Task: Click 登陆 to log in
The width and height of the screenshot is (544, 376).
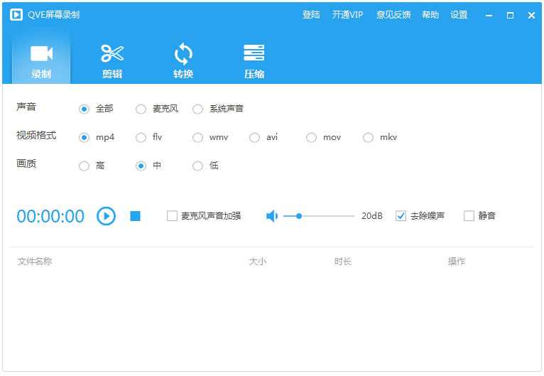Action: tap(311, 15)
